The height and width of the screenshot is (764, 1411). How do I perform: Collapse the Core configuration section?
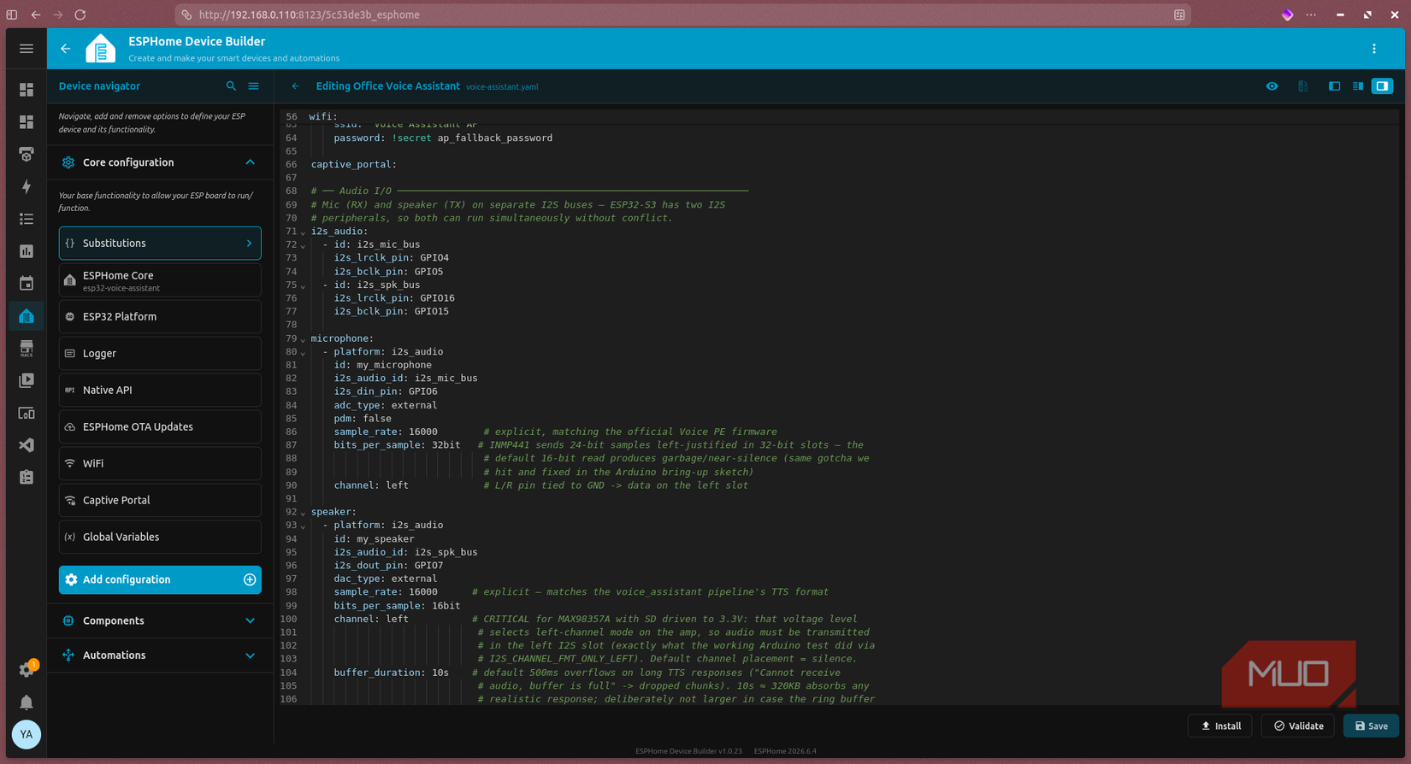pyautogui.click(x=250, y=162)
